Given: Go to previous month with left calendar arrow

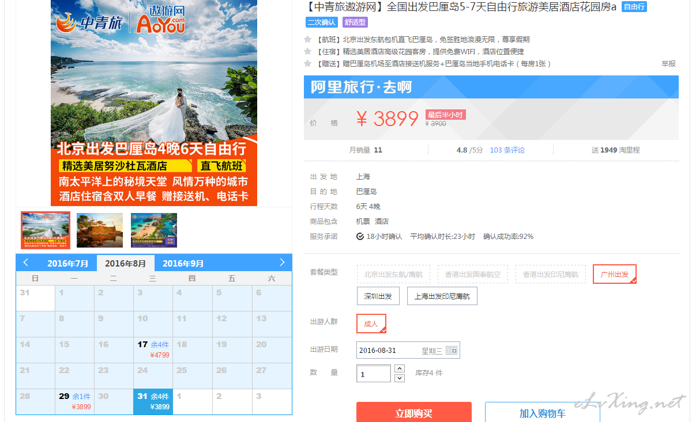Looking at the screenshot, I should 26,263.
